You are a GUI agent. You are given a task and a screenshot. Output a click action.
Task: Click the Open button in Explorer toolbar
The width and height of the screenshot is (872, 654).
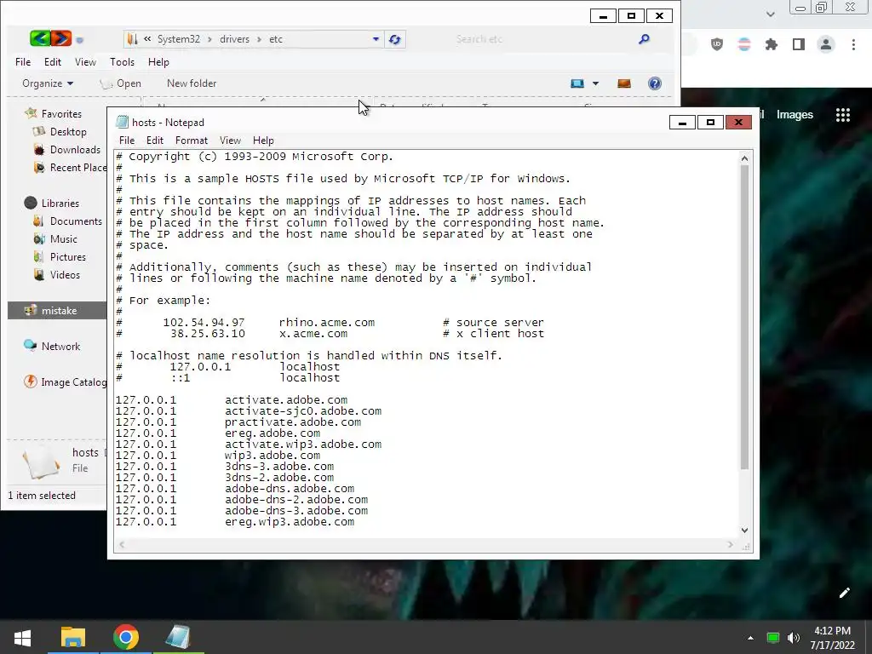pos(121,83)
